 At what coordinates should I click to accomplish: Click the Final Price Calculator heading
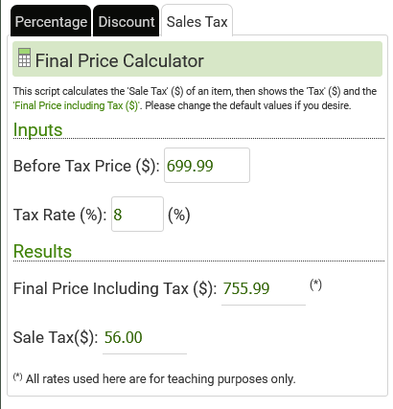[119, 60]
